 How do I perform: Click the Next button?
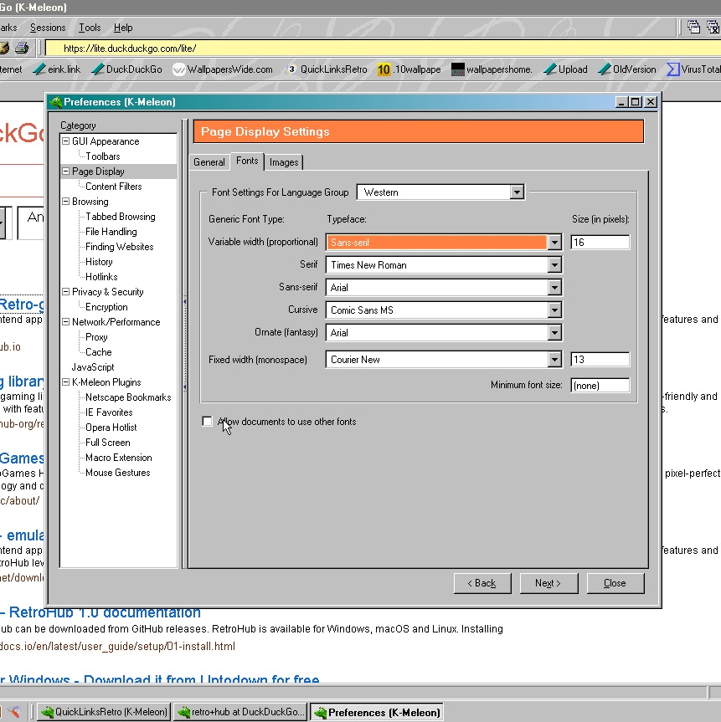pyautogui.click(x=548, y=583)
